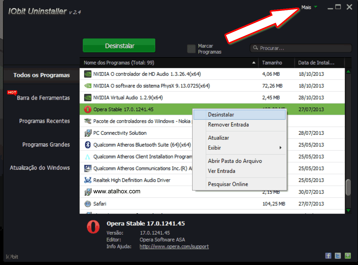Click the IObit logo at bottom left
The image size is (358, 265).
12,256
